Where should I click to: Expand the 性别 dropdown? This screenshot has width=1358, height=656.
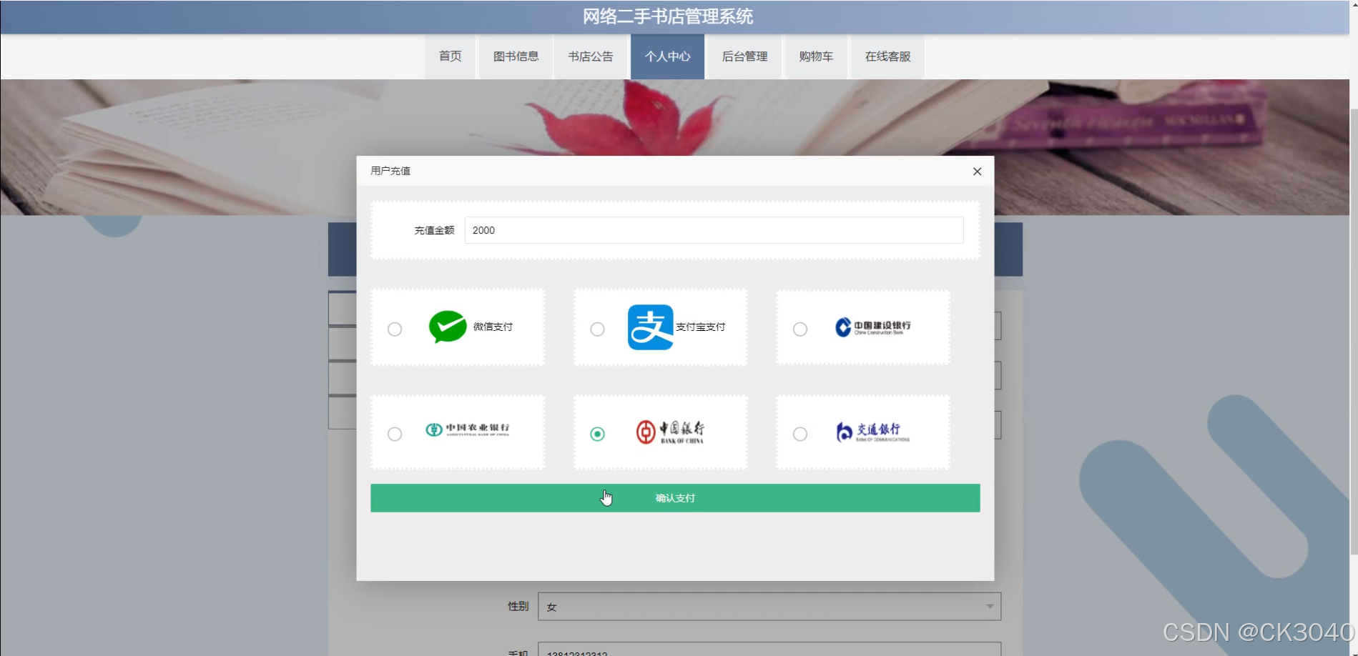pyautogui.click(x=769, y=607)
